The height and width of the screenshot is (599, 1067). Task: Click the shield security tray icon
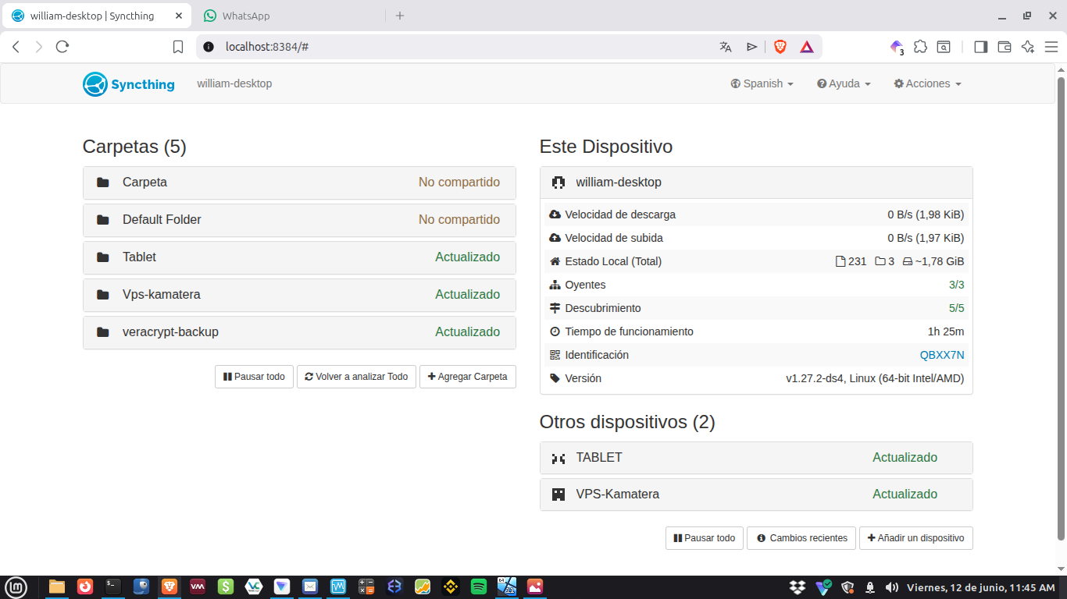tap(848, 587)
